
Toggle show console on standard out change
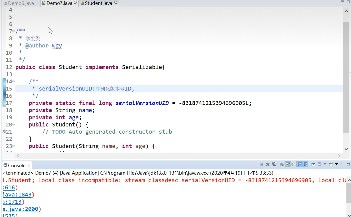299,164
